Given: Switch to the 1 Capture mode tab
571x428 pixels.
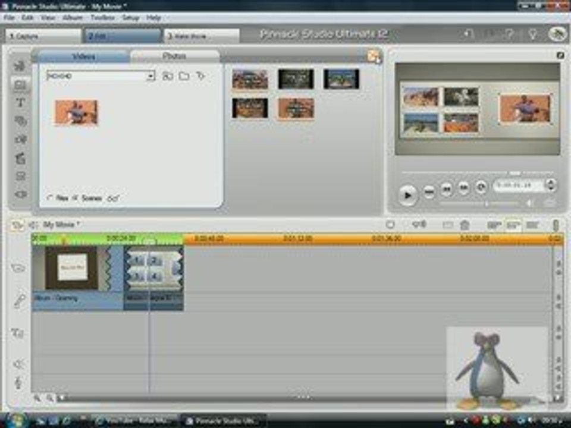Looking at the screenshot, I should [x=43, y=36].
